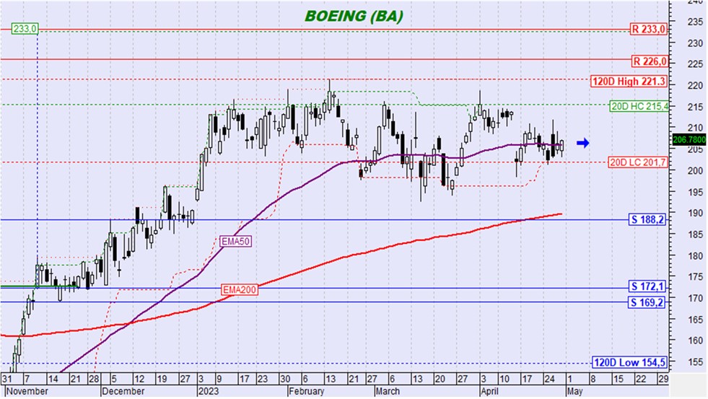The height and width of the screenshot is (399, 708).
Task: Click the 180 value on price axis
Action: pos(695,256)
